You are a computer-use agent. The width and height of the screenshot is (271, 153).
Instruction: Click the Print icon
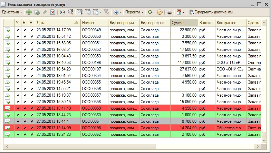click(170, 12)
